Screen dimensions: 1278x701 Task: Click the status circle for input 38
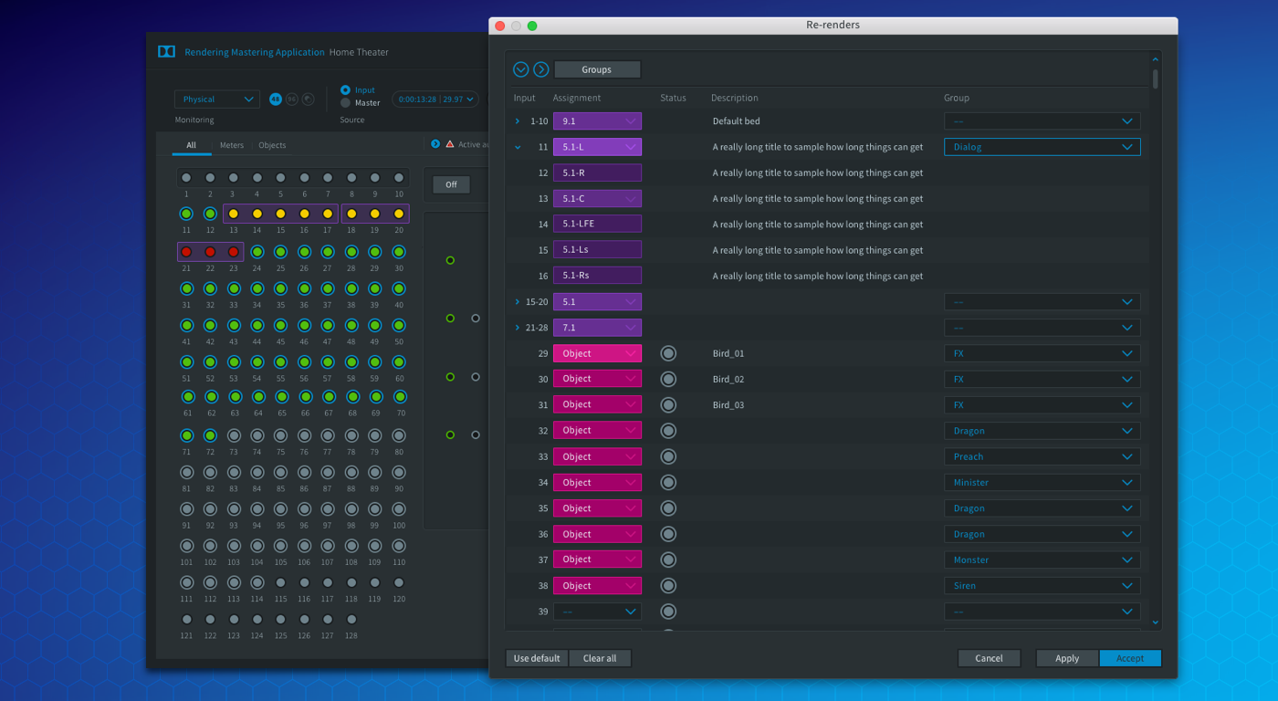[668, 586]
